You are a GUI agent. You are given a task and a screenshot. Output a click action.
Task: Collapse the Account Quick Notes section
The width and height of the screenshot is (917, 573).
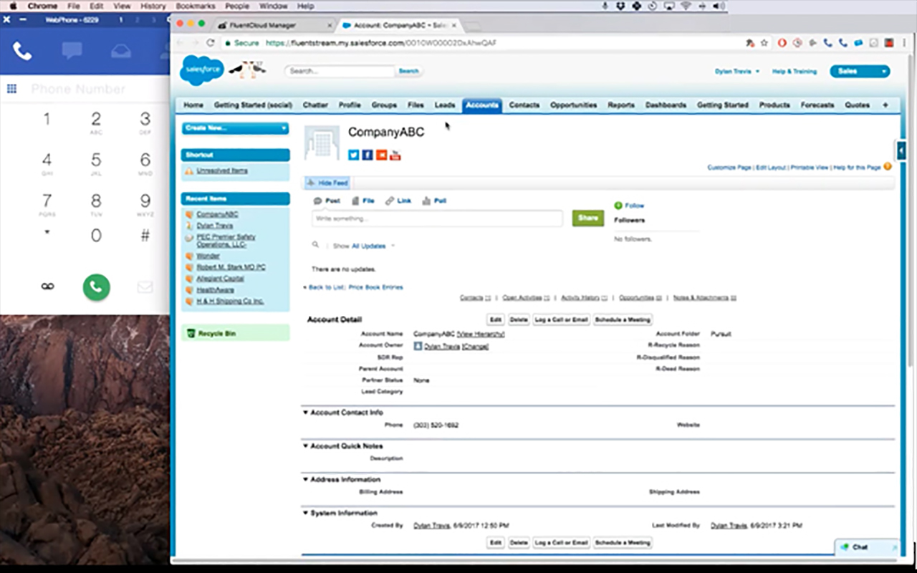[x=305, y=446]
